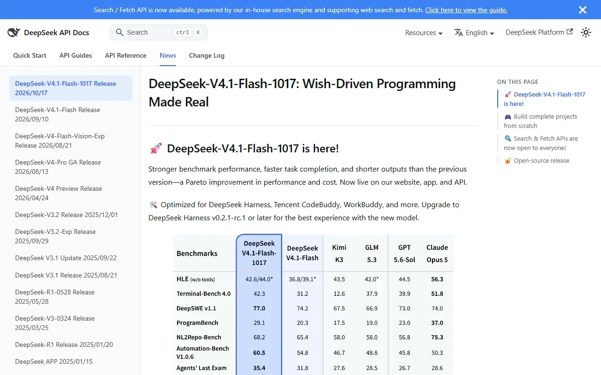Screen dimensions: 601x375
Task: Jump to 'Build complete projects from scratch' section
Action: [541, 121]
